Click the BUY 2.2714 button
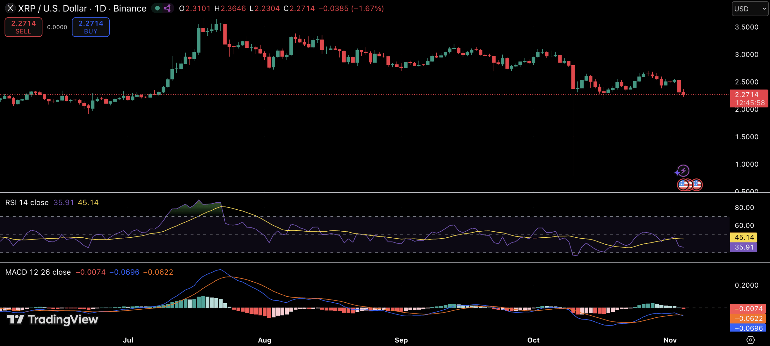Image resolution: width=770 pixels, height=346 pixels. 91,27
